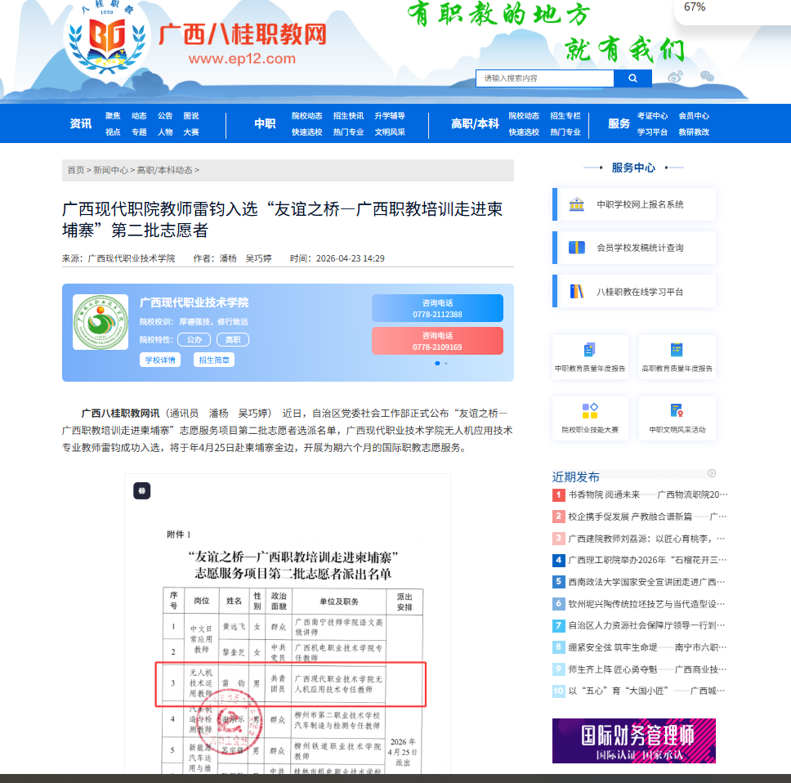Click the 国际财务管理师 ad banner
The image size is (791, 783).
click(633, 740)
